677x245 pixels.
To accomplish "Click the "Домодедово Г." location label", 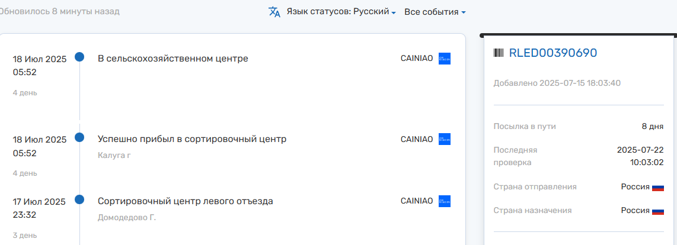I will point(127,217).
